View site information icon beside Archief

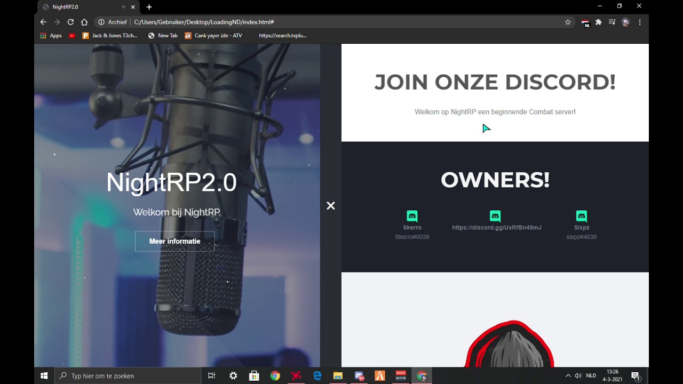click(101, 22)
